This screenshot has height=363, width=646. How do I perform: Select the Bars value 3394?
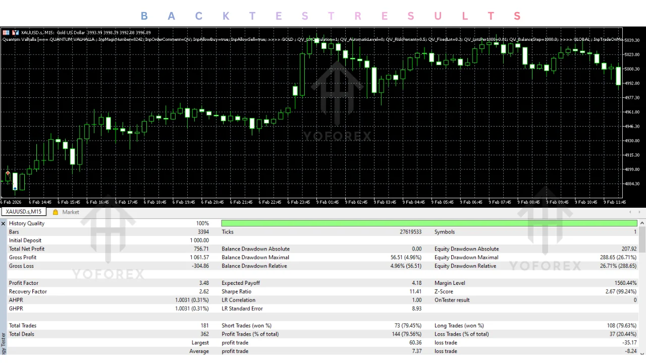203,232
